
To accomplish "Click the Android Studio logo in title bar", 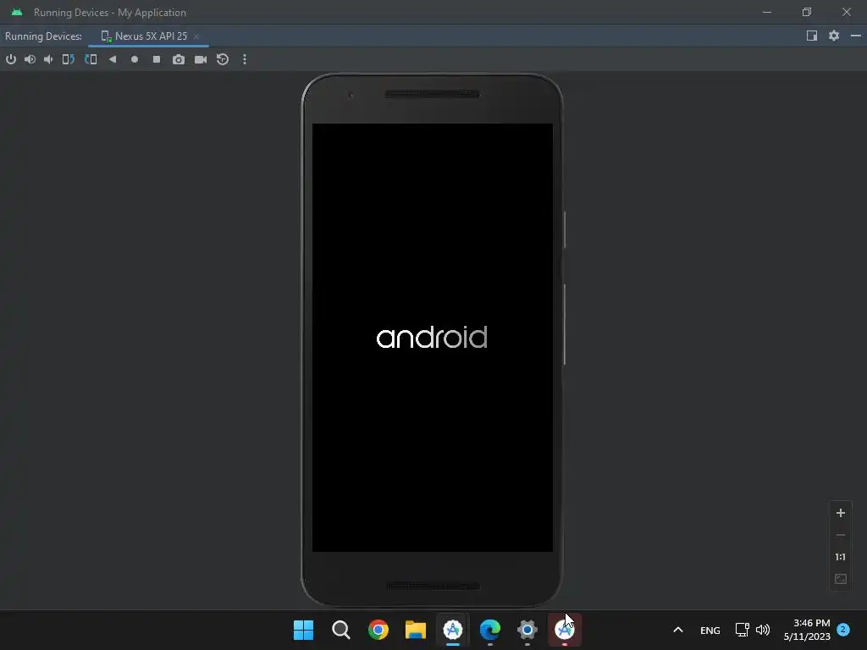I will 17,12.
